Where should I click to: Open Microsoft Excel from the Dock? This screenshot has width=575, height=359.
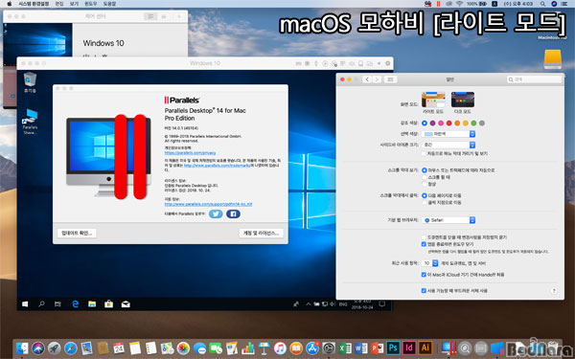click(x=345, y=348)
